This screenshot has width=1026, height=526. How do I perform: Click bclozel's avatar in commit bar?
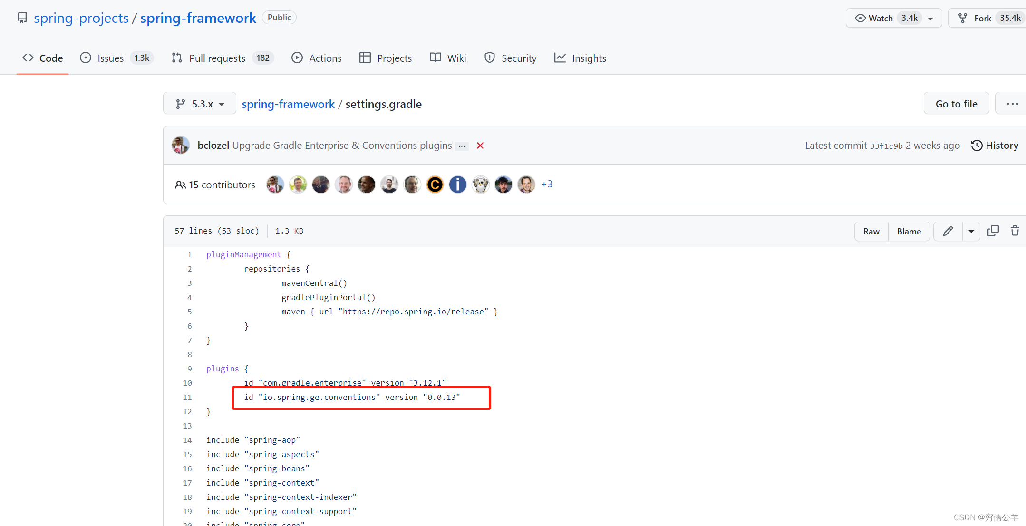click(x=181, y=146)
